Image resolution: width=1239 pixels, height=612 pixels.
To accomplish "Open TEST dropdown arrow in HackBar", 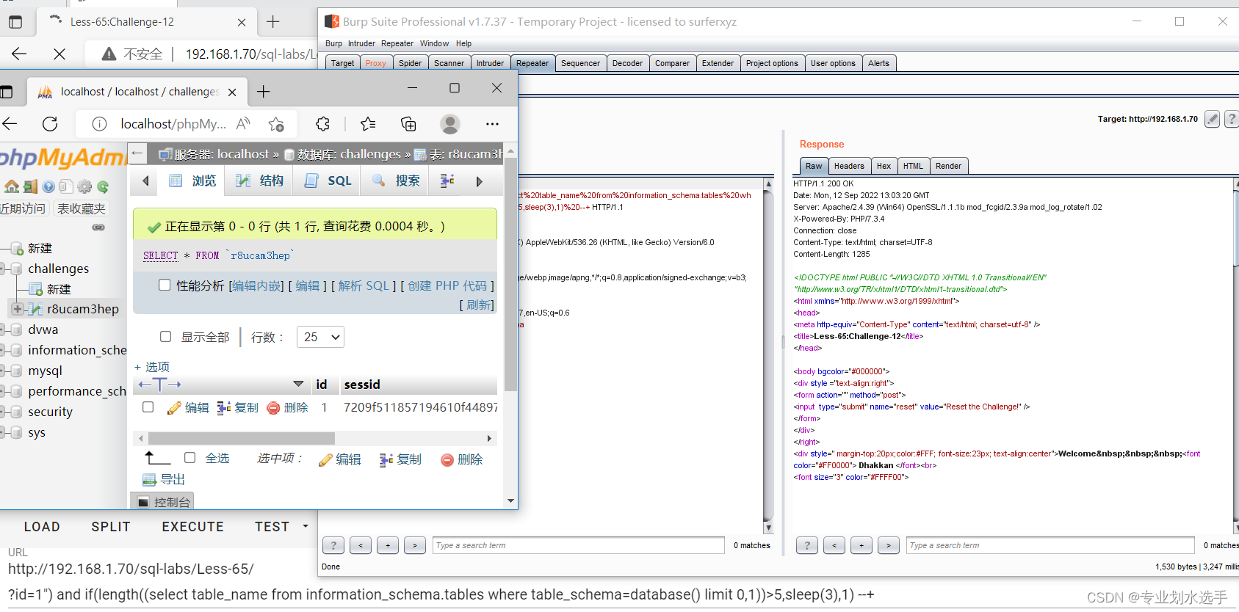I will coord(306,526).
